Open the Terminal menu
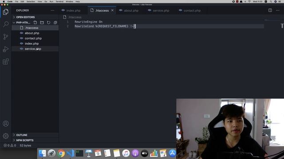Screen dimensions: 284x159 (x=59, y=1)
